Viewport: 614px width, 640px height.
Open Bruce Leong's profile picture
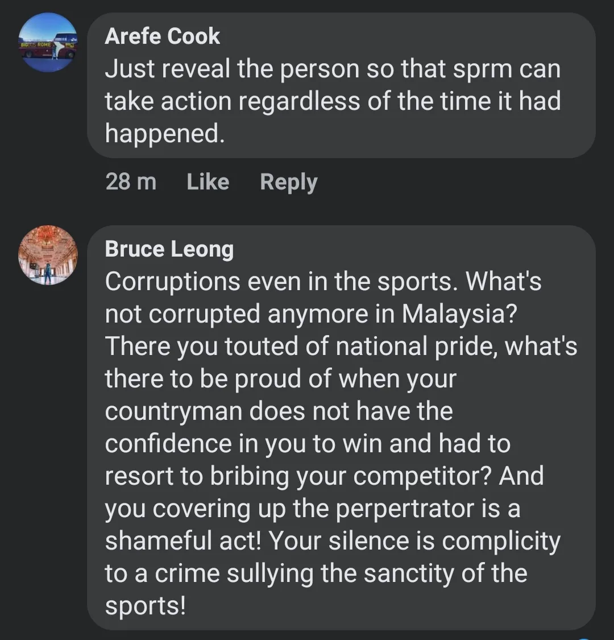48,255
